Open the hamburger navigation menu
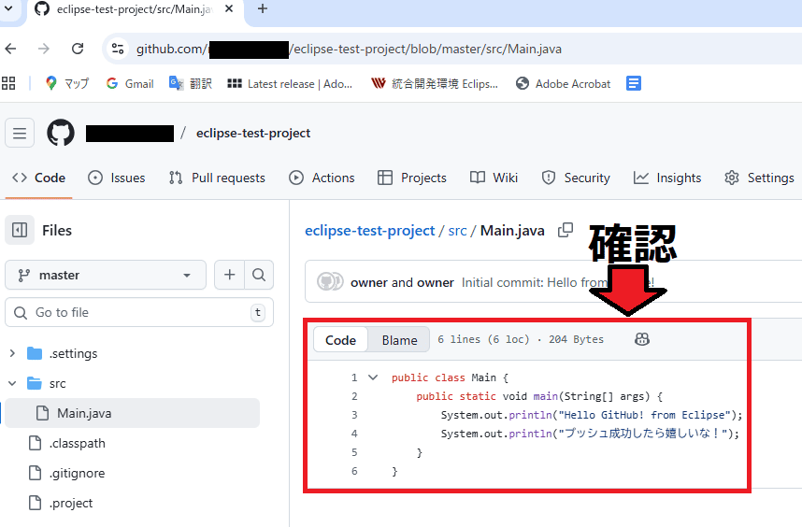Screen dimensions: 802x527 click(20, 133)
